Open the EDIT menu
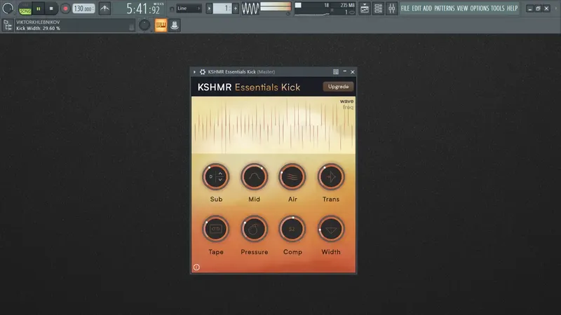This screenshot has width=561, height=315. [x=416, y=8]
